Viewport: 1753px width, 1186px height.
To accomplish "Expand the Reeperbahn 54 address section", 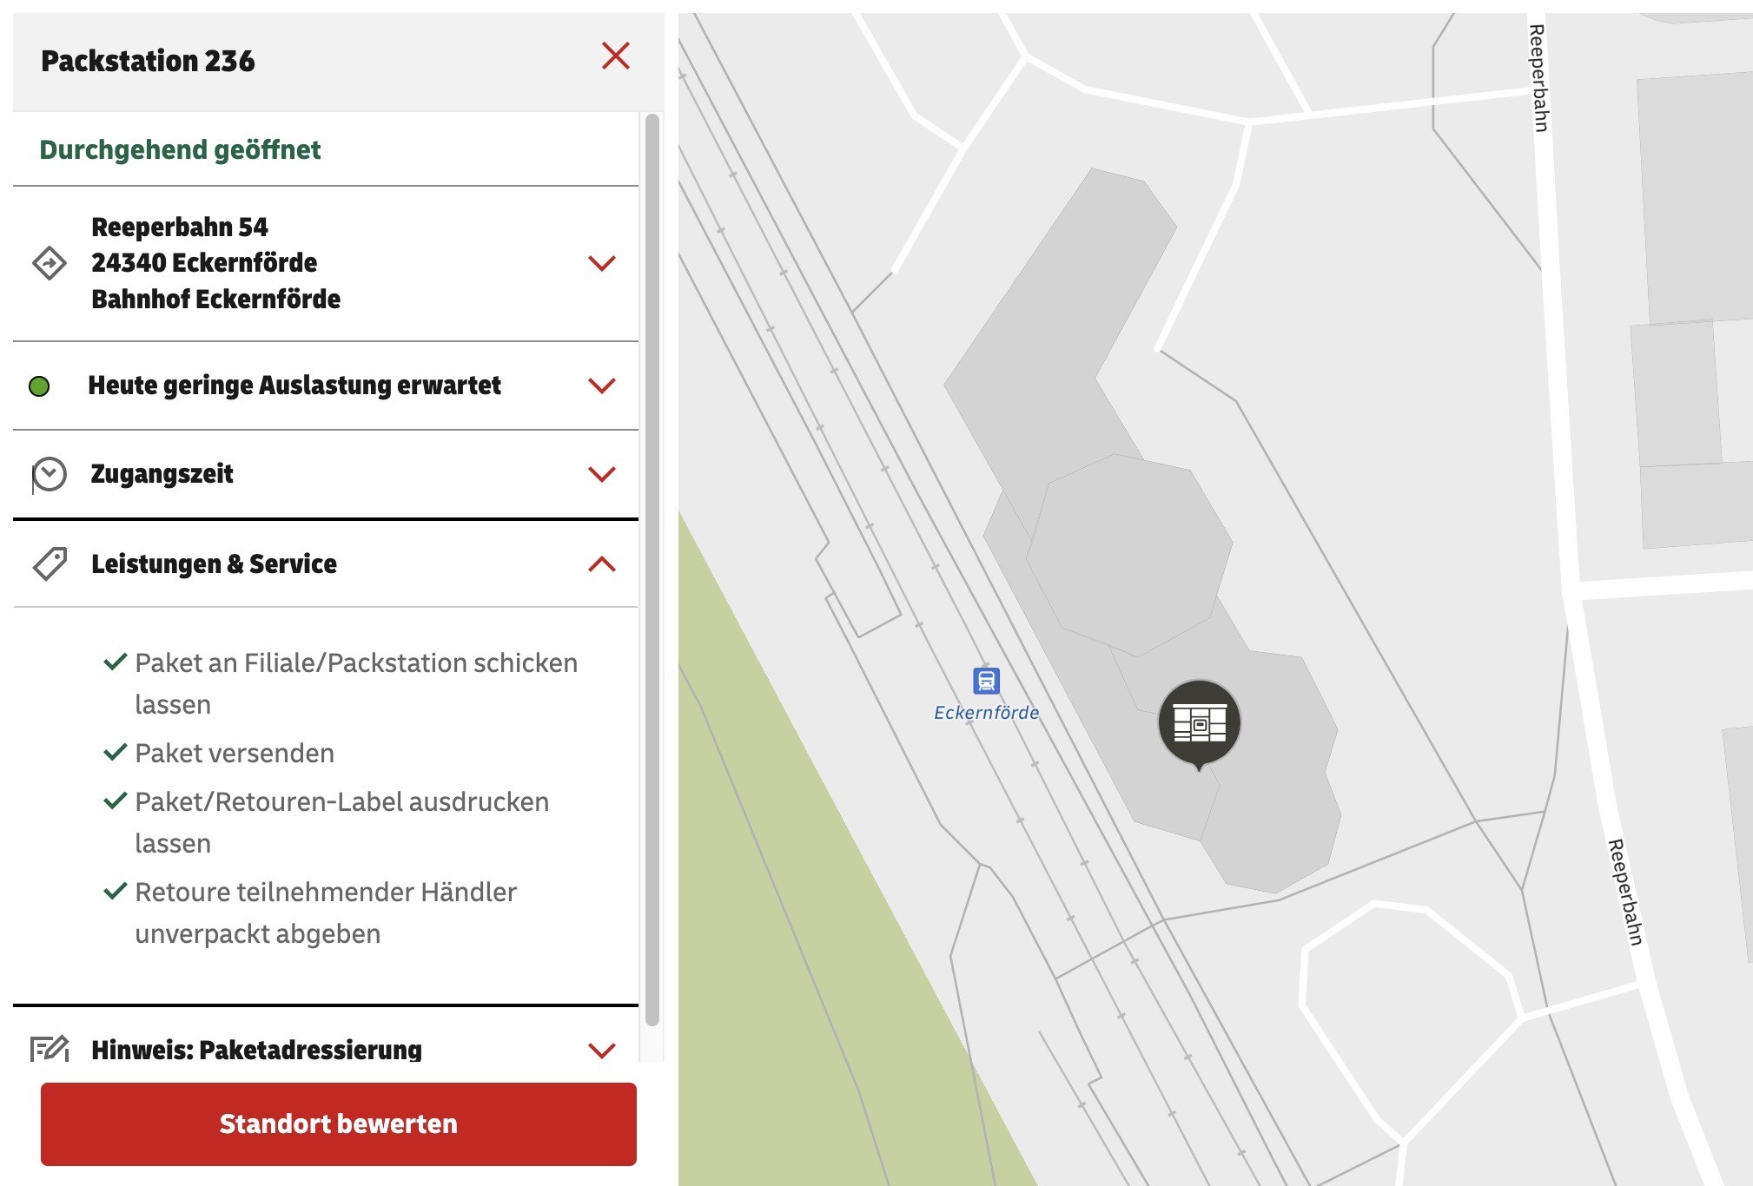I will coord(602,262).
